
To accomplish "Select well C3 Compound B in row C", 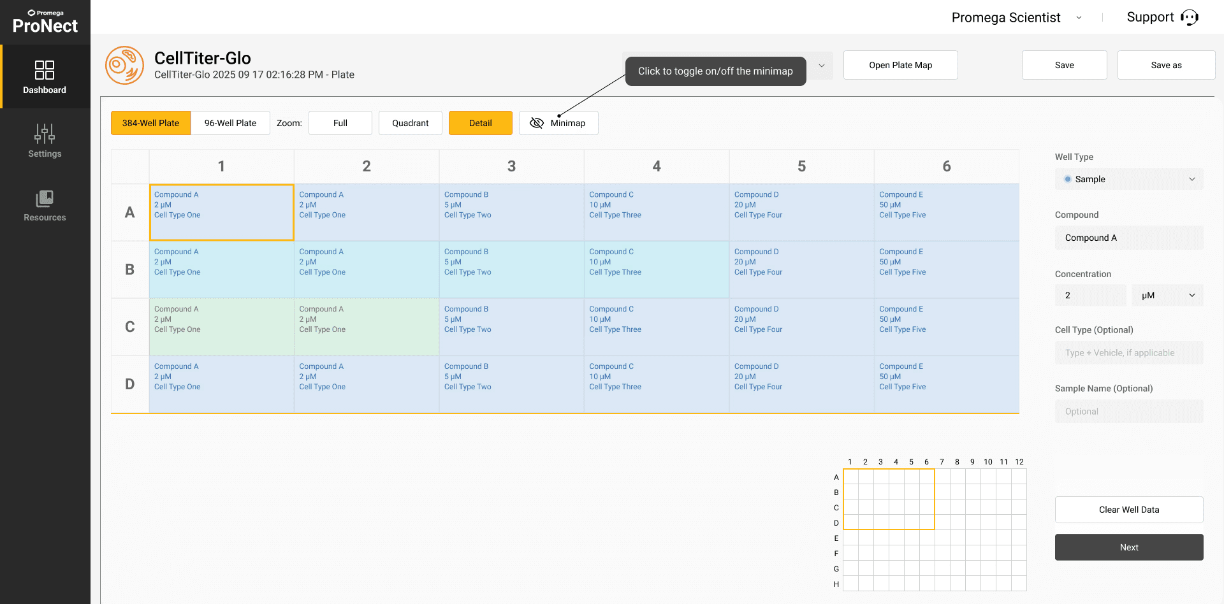I will (511, 327).
